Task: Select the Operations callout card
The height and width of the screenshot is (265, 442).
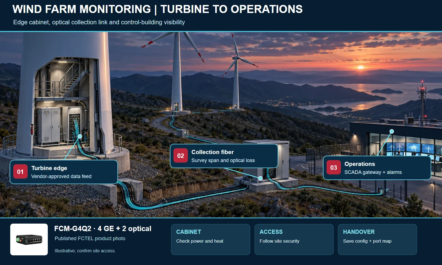Action: click(x=377, y=168)
